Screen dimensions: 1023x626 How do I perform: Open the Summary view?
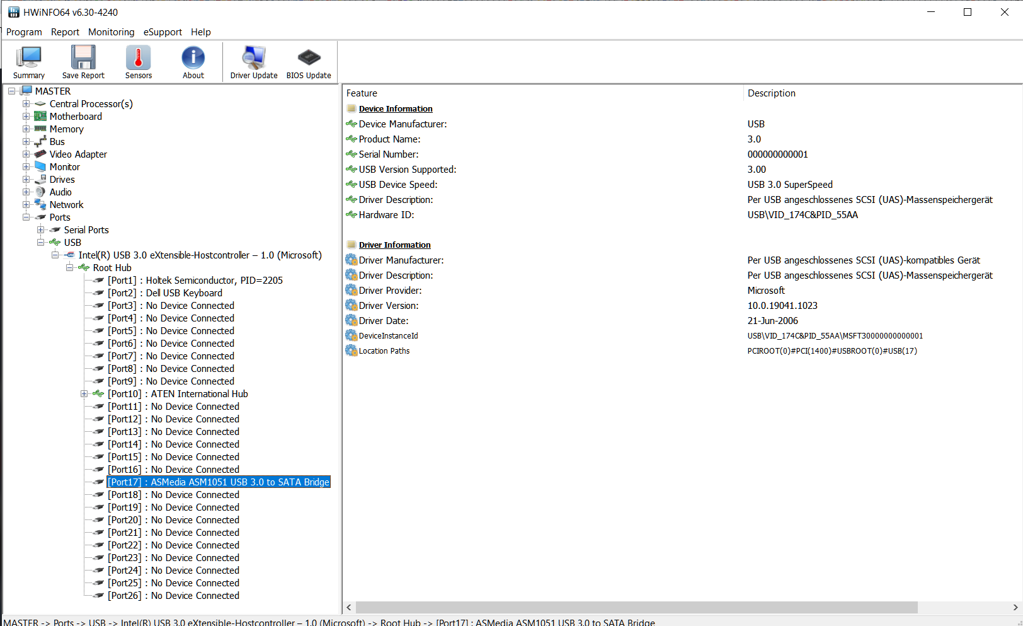[28, 61]
